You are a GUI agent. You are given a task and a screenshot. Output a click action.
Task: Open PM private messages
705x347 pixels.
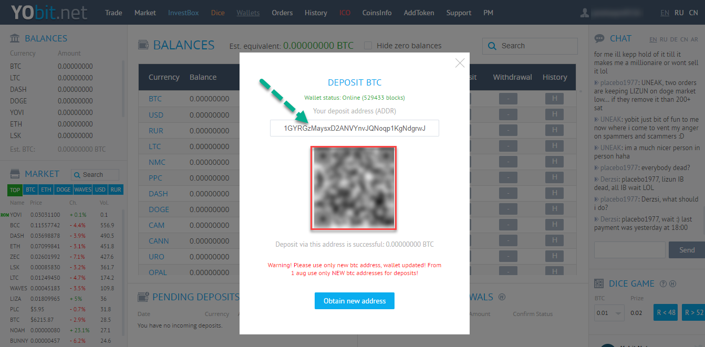point(488,13)
